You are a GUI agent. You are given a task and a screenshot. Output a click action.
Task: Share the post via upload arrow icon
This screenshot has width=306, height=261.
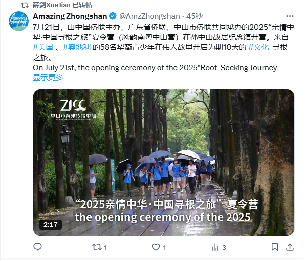tap(290, 247)
